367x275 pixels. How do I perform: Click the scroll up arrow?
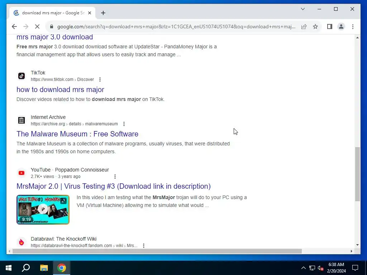pyautogui.click(x=357, y=38)
